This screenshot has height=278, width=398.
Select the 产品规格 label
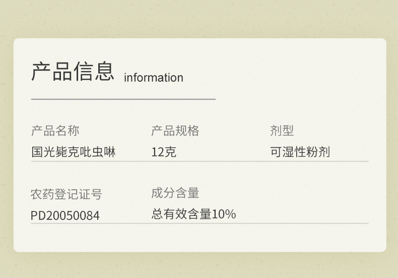(x=175, y=131)
